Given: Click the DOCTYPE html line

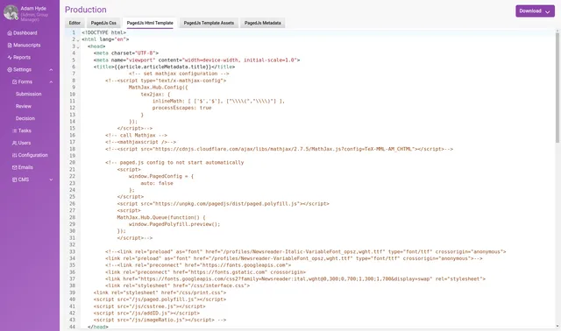Looking at the screenshot, I should click(x=103, y=32).
